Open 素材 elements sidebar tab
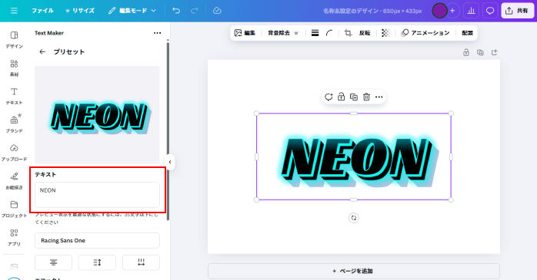 point(14,68)
